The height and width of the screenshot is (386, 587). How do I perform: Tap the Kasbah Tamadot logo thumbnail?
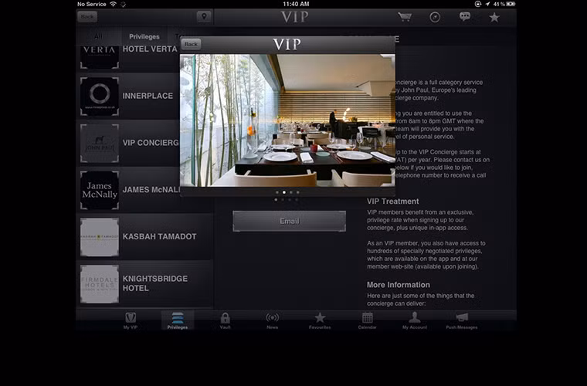coord(100,237)
